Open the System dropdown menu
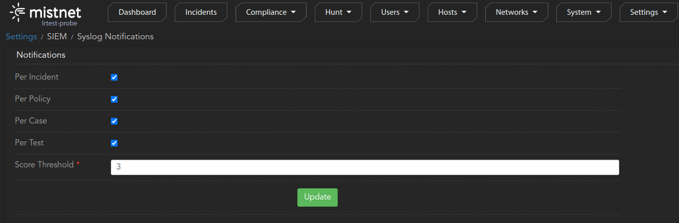This screenshot has height=223, width=679. [x=583, y=12]
